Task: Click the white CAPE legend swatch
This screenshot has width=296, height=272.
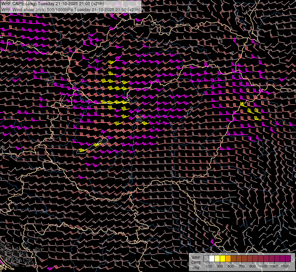Action: click(212, 258)
